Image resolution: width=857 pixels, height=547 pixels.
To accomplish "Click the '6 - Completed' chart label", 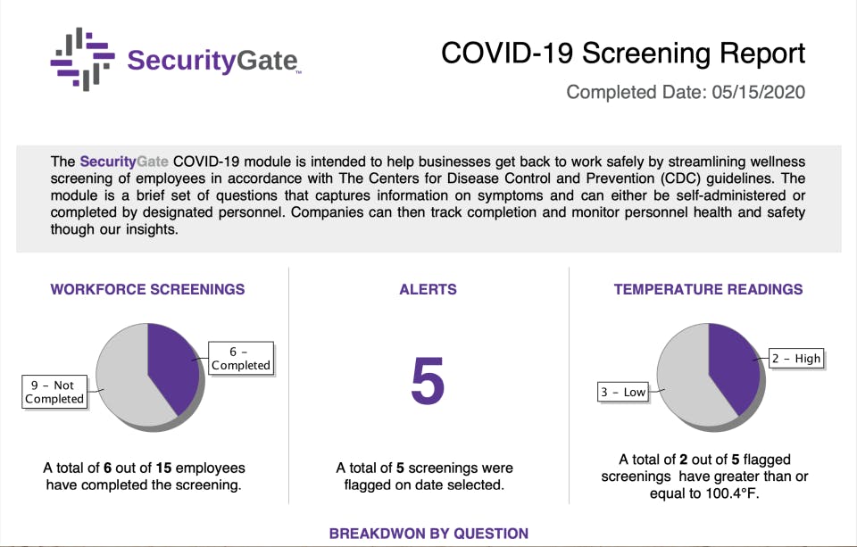I will click(x=240, y=359).
